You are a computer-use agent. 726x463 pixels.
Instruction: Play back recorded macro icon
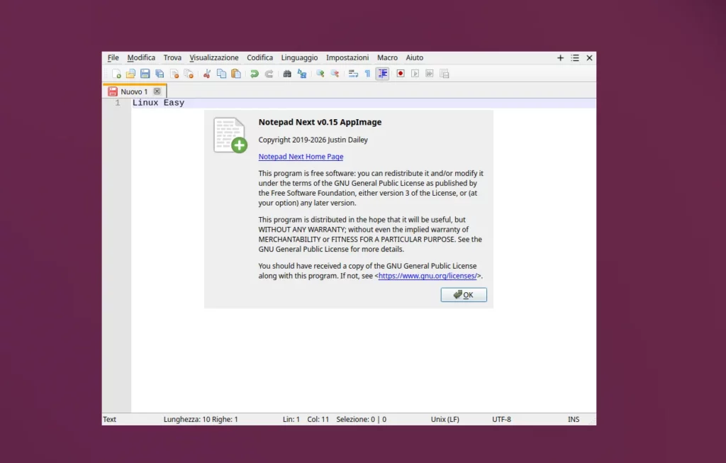click(415, 74)
